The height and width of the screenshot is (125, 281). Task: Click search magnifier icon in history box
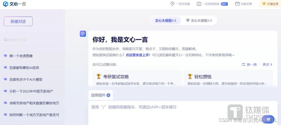[x=6, y=40]
